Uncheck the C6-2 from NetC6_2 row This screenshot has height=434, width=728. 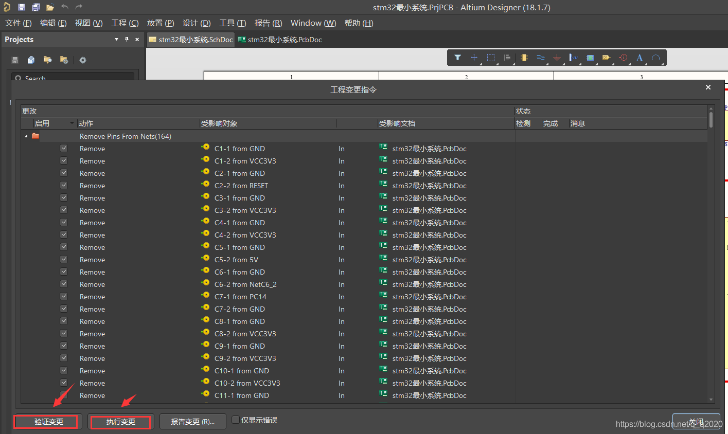tap(64, 284)
